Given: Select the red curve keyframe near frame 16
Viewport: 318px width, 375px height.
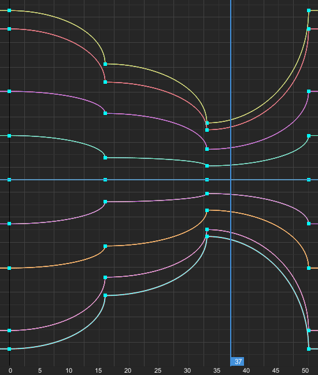Looking at the screenshot, I should tap(105, 82).
